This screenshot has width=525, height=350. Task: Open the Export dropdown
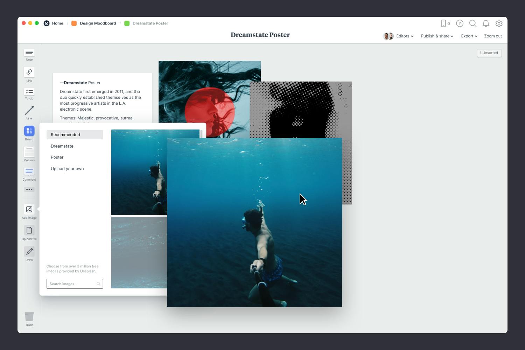[469, 36]
